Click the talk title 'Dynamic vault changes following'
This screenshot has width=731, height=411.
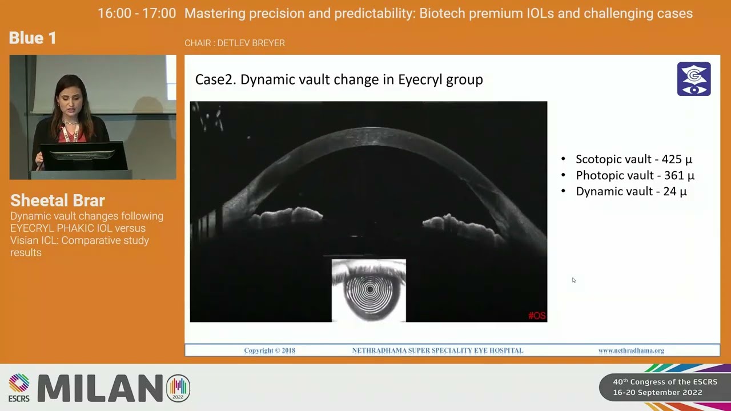(87, 216)
